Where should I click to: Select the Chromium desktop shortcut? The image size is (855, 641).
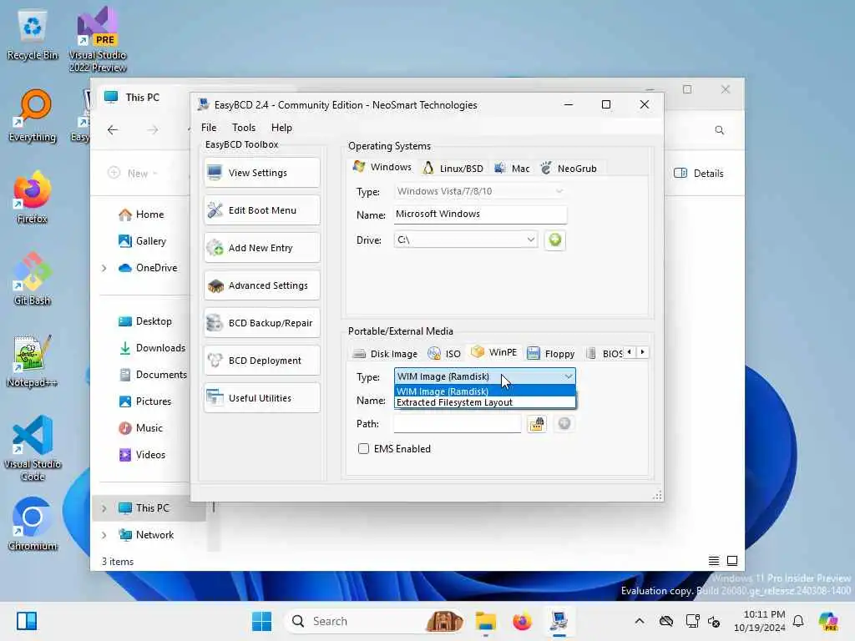pos(33,524)
